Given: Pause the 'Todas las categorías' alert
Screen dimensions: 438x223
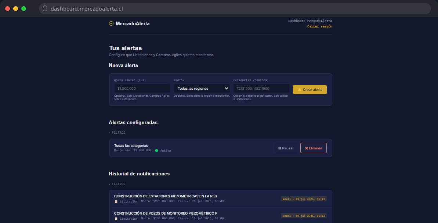Looking at the screenshot, I should (x=286, y=148).
